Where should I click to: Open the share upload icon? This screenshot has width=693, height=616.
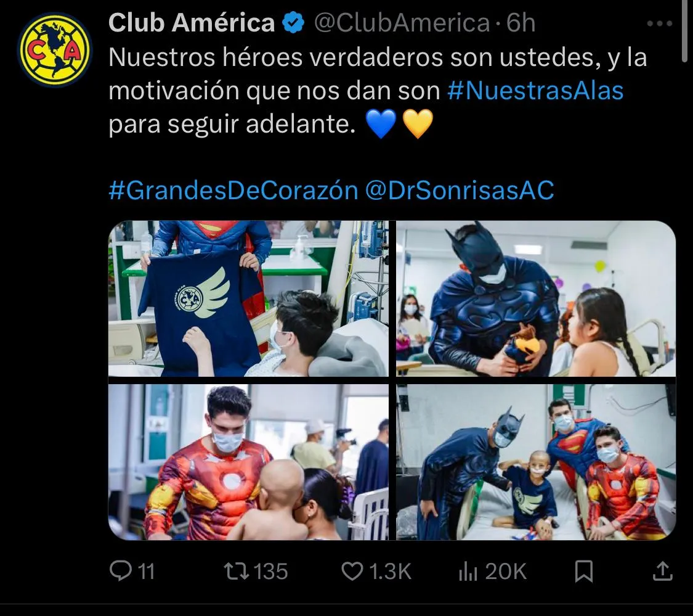click(662, 571)
